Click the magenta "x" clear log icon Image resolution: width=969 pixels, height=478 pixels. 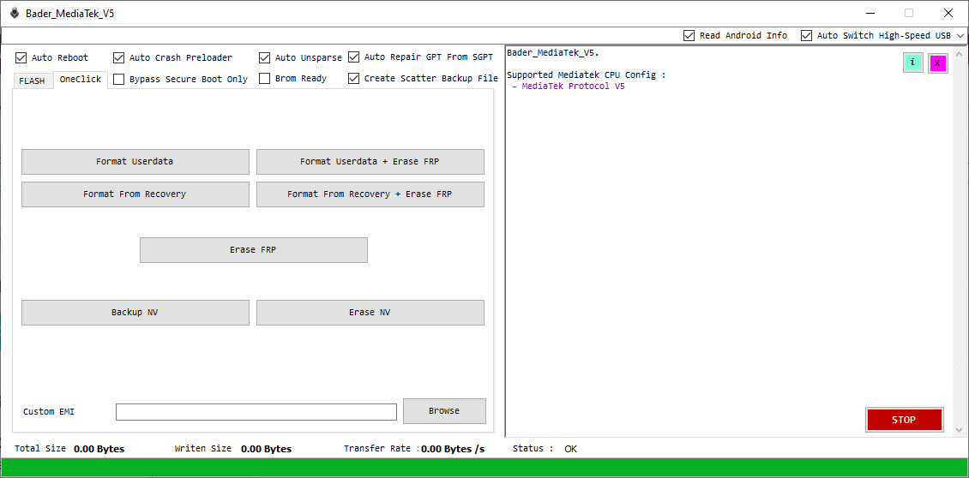(937, 63)
